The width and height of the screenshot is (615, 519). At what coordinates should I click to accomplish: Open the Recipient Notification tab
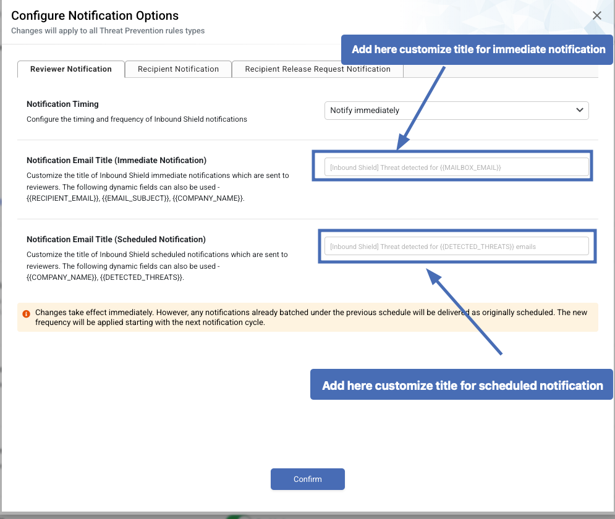178,69
